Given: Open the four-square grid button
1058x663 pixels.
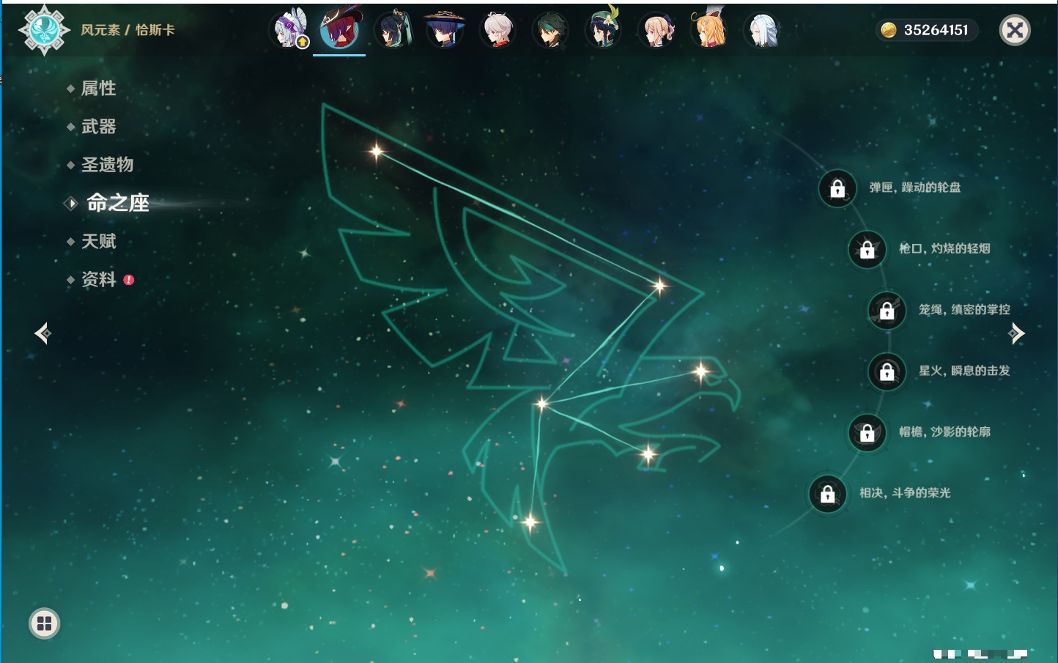Looking at the screenshot, I should pos(44,623).
